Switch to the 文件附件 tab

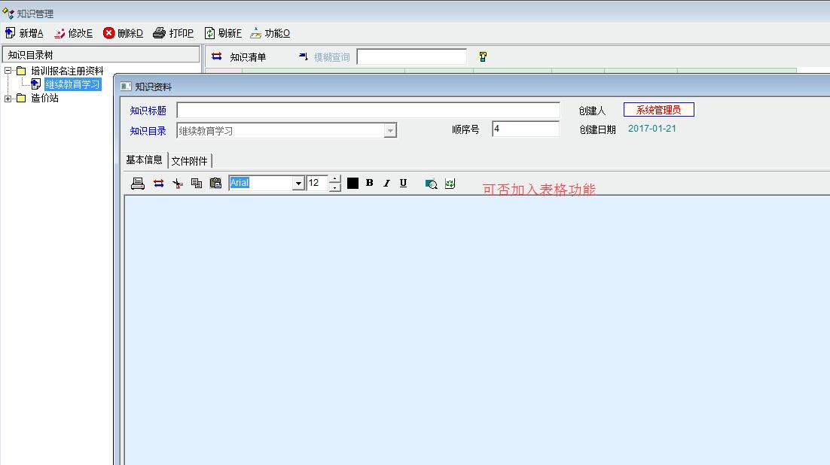pyautogui.click(x=189, y=160)
